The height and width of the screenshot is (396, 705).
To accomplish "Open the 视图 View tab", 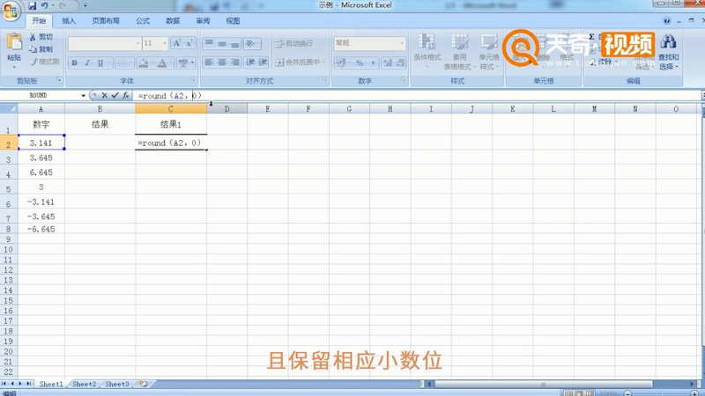I will point(233,20).
